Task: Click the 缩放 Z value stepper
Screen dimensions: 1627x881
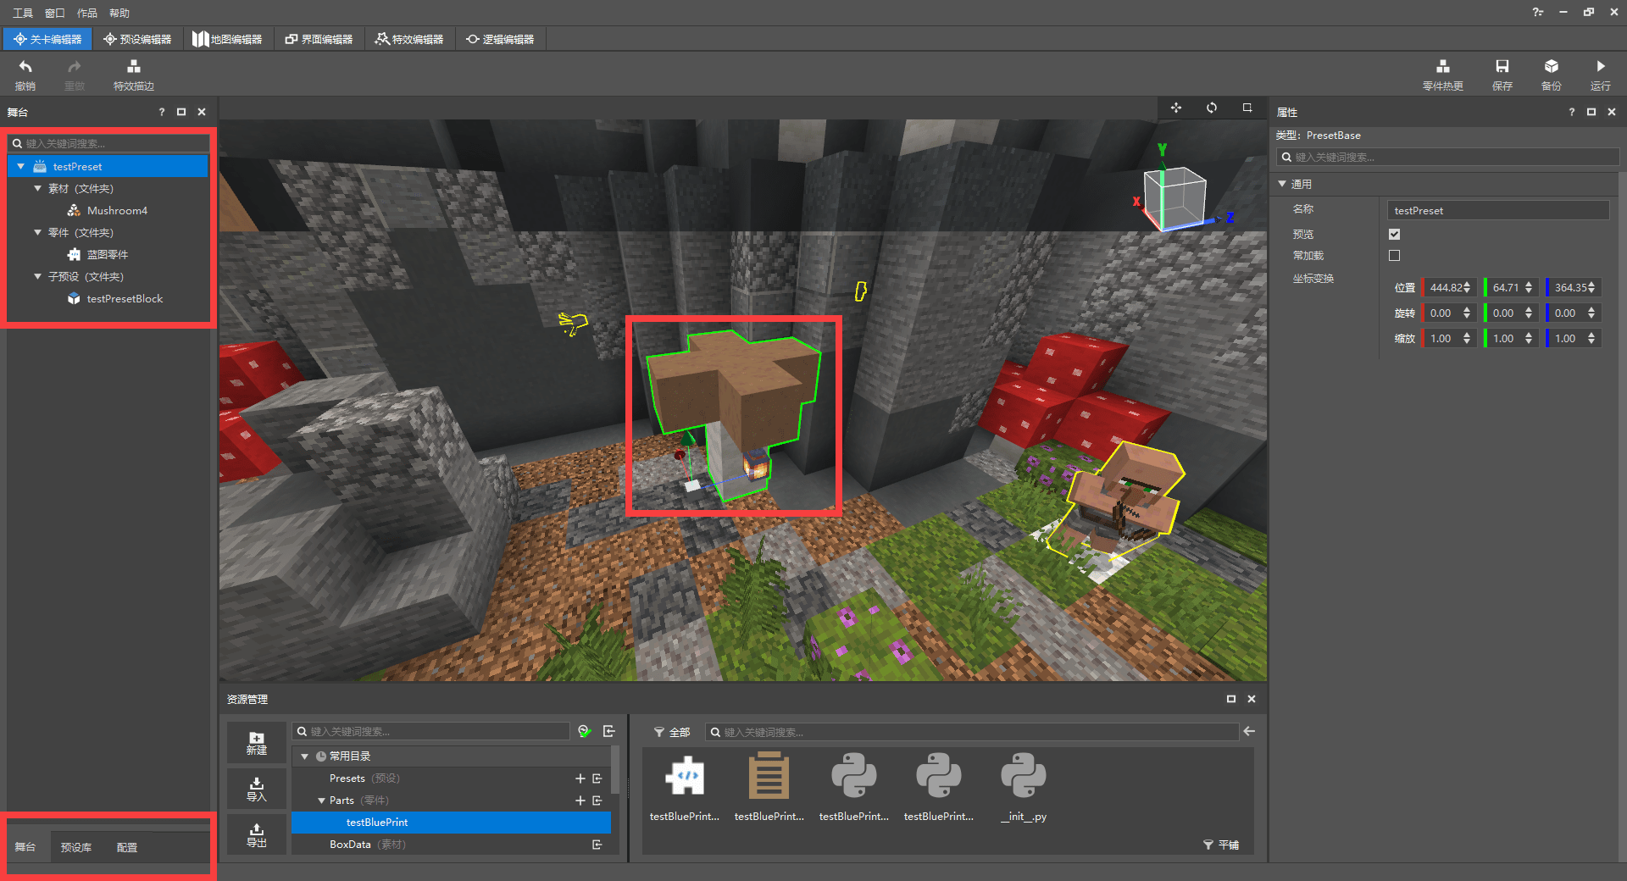Action: coord(1591,339)
